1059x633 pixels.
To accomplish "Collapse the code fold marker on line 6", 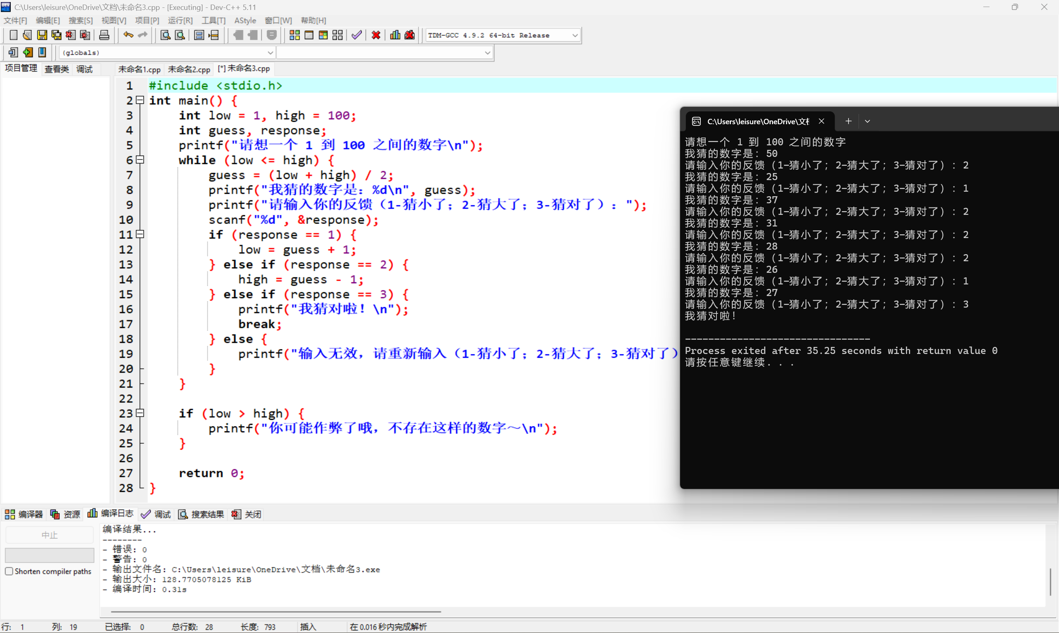I will pyautogui.click(x=139, y=159).
